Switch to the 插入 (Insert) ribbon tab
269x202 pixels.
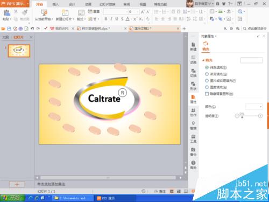point(55,4)
